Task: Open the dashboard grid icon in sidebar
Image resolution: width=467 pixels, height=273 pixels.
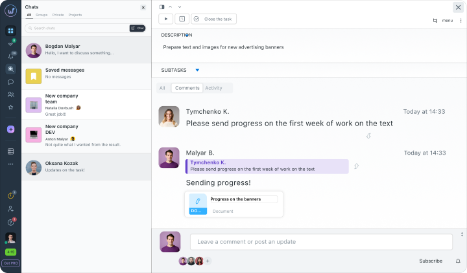Action: [11, 30]
